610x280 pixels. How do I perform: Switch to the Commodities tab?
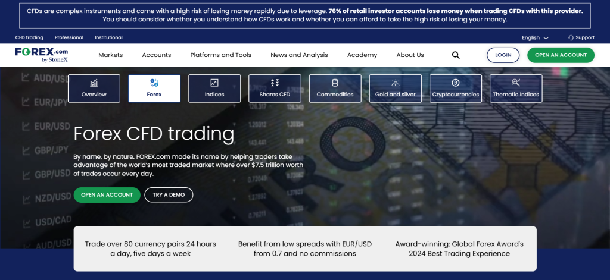tap(335, 89)
